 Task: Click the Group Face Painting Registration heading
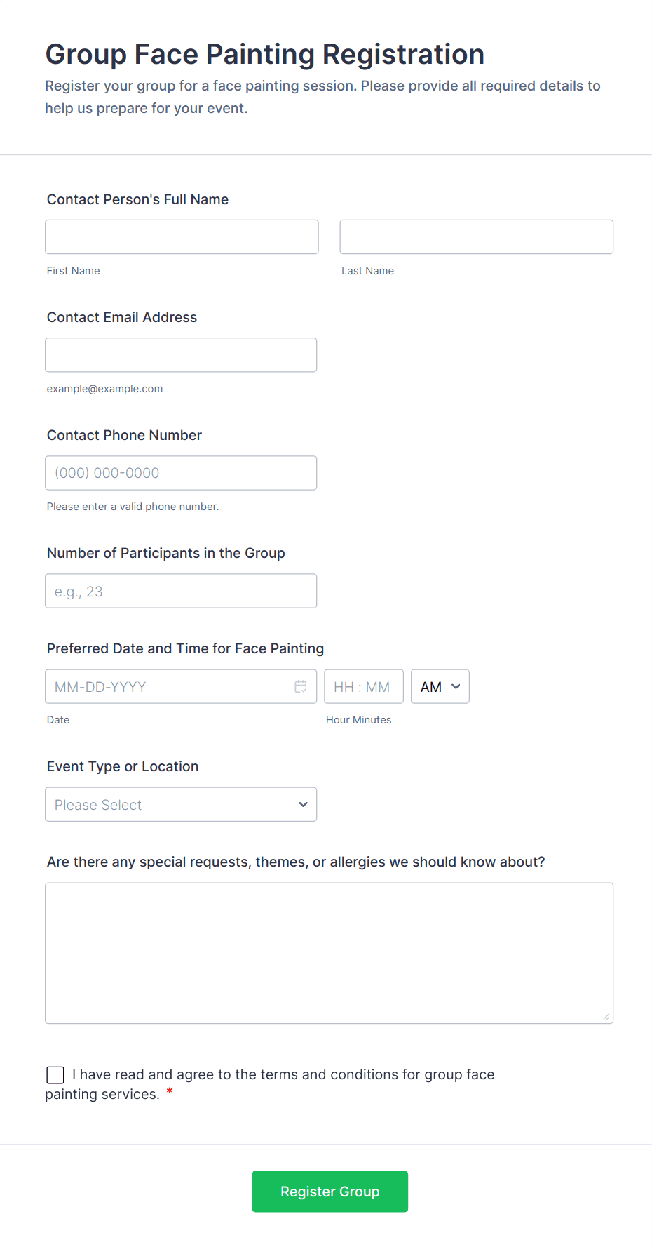coord(265,54)
